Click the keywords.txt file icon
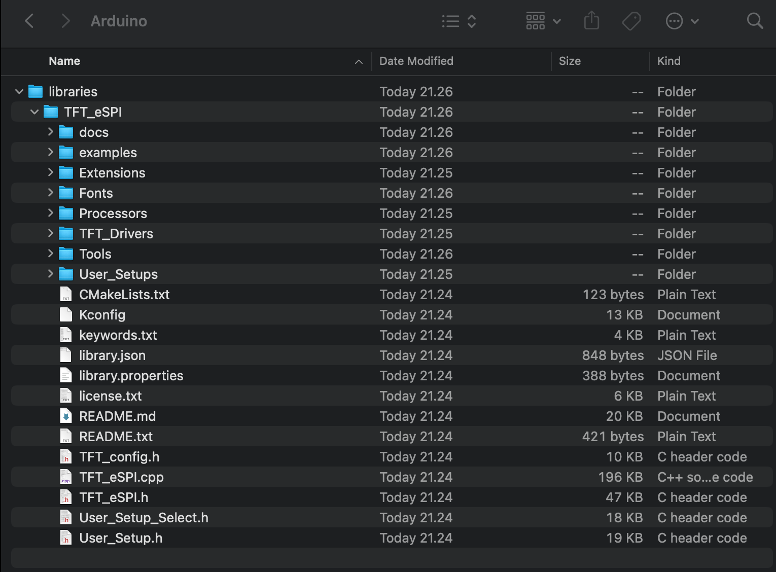Viewport: 776px width, 572px height. [x=66, y=335]
